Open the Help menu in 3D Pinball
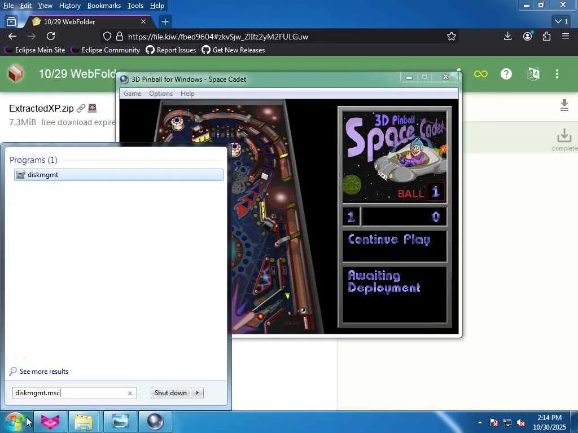Screen dimensions: 578x433 [x=187, y=94]
